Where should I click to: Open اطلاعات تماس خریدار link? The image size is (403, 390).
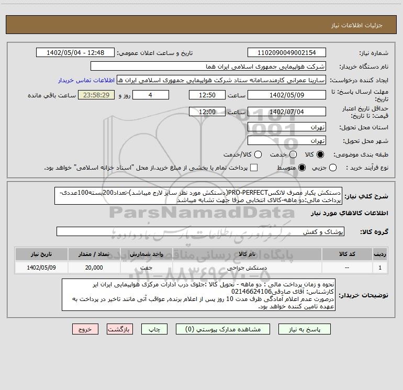coord(86,80)
